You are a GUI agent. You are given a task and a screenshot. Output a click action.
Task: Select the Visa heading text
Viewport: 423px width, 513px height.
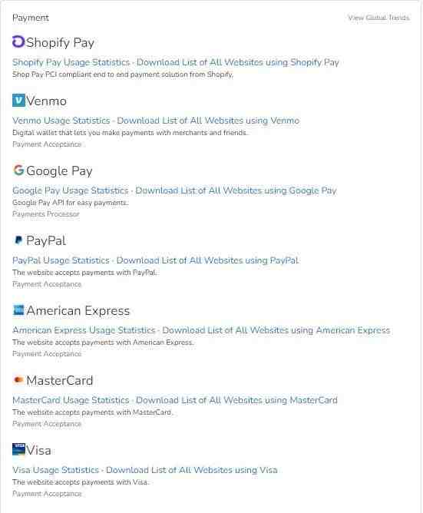coord(38,451)
